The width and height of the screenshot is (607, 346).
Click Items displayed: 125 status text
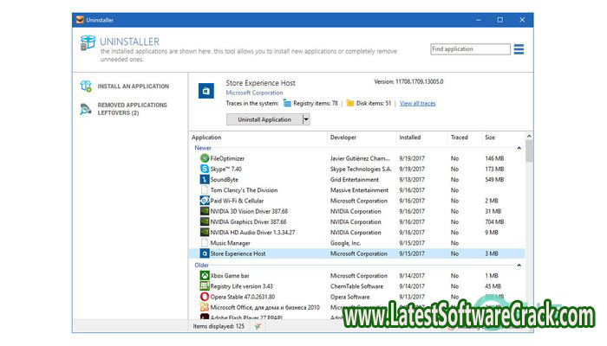tap(219, 326)
